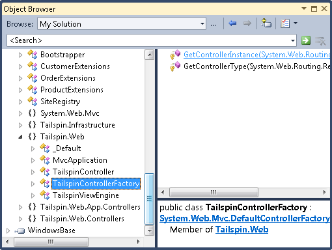Collapse the Tailspin.Web namespace
Viewport: 332px width, 250px height.
tap(20, 137)
